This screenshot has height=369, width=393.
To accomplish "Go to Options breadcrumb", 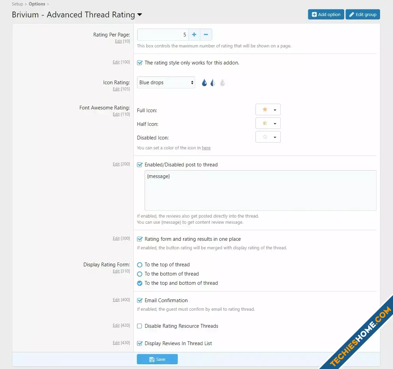I will pyautogui.click(x=37, y=4).
